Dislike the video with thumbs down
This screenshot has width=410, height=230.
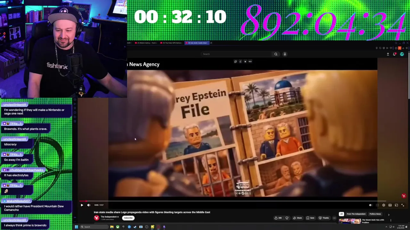click(x=287, y=218)
